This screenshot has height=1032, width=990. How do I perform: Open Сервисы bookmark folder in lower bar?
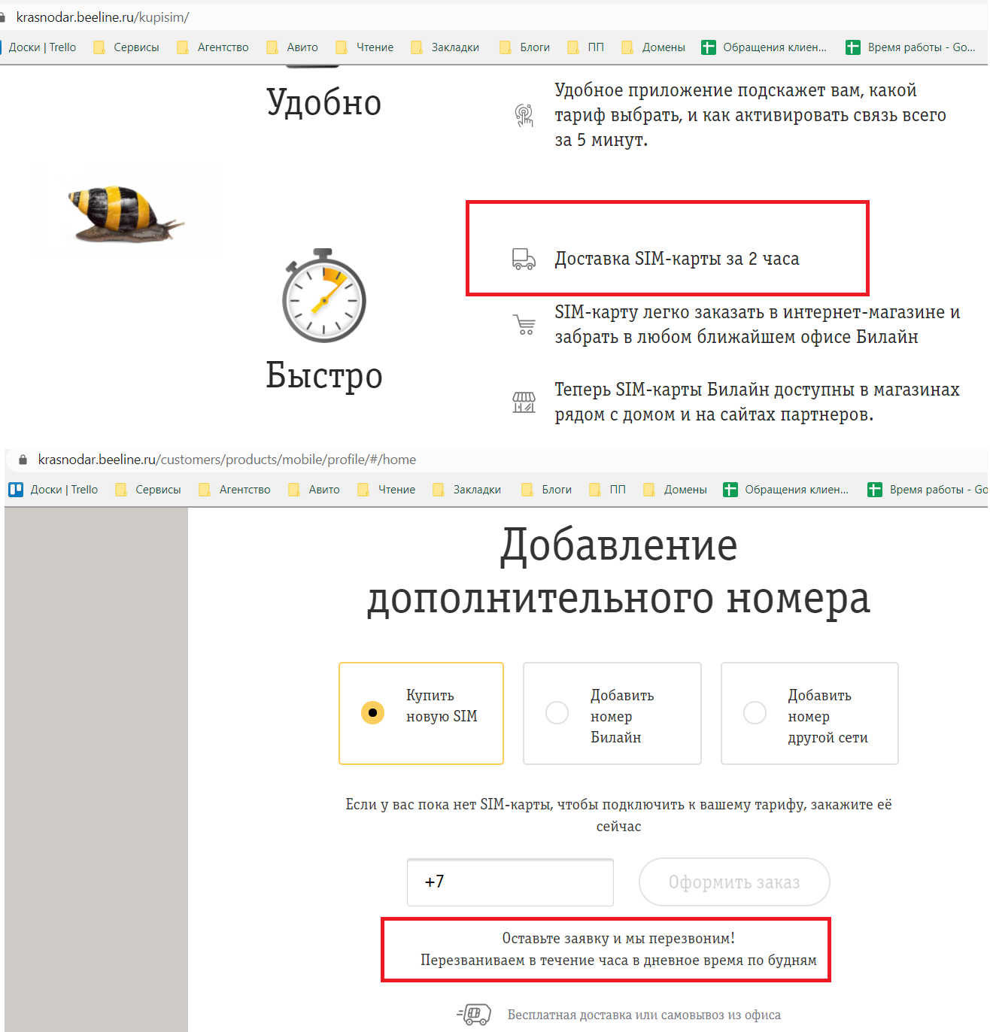pyautogui.click(x=148, y=490)
